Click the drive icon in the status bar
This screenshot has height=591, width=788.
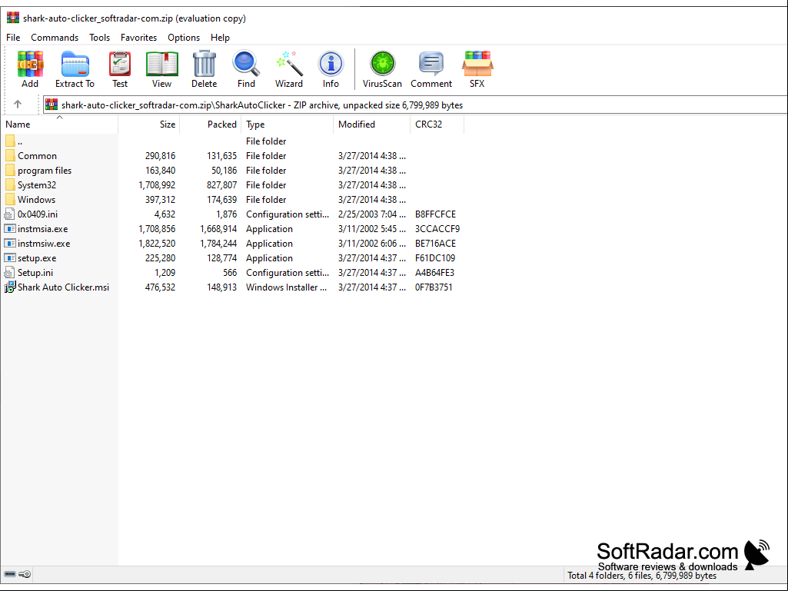[9, 574]
